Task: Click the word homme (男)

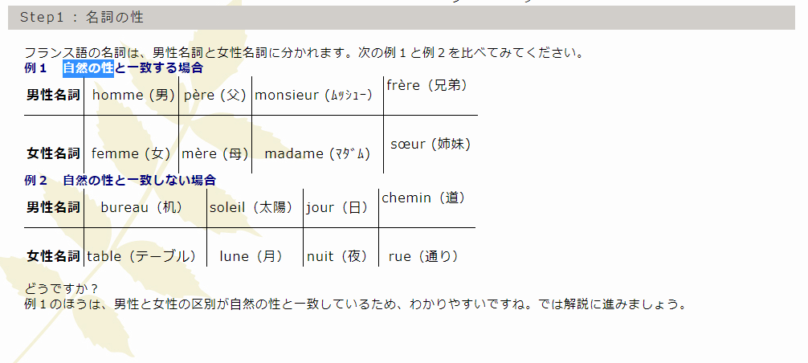Action: (x=133, y=96)
